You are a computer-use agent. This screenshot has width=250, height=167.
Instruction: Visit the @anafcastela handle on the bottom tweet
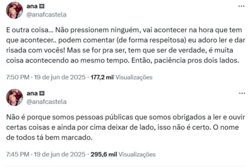(47, 101)
